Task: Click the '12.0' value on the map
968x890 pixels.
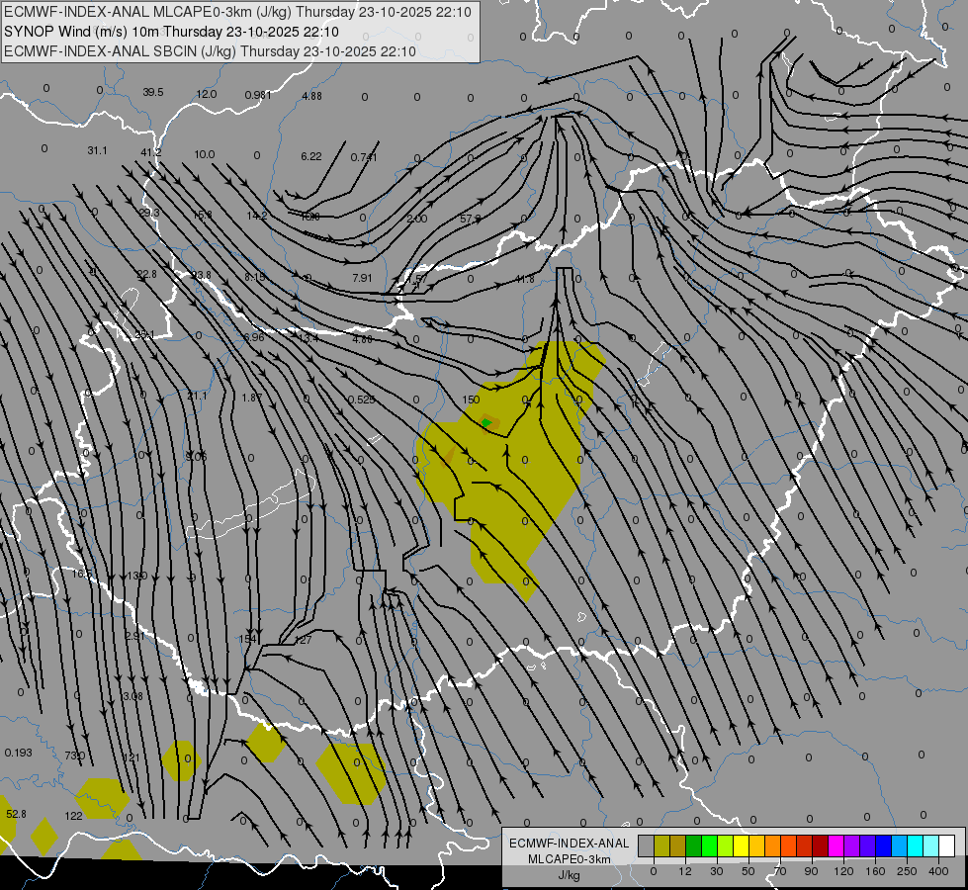Action: pyautogui.click(x=207, y=94)
